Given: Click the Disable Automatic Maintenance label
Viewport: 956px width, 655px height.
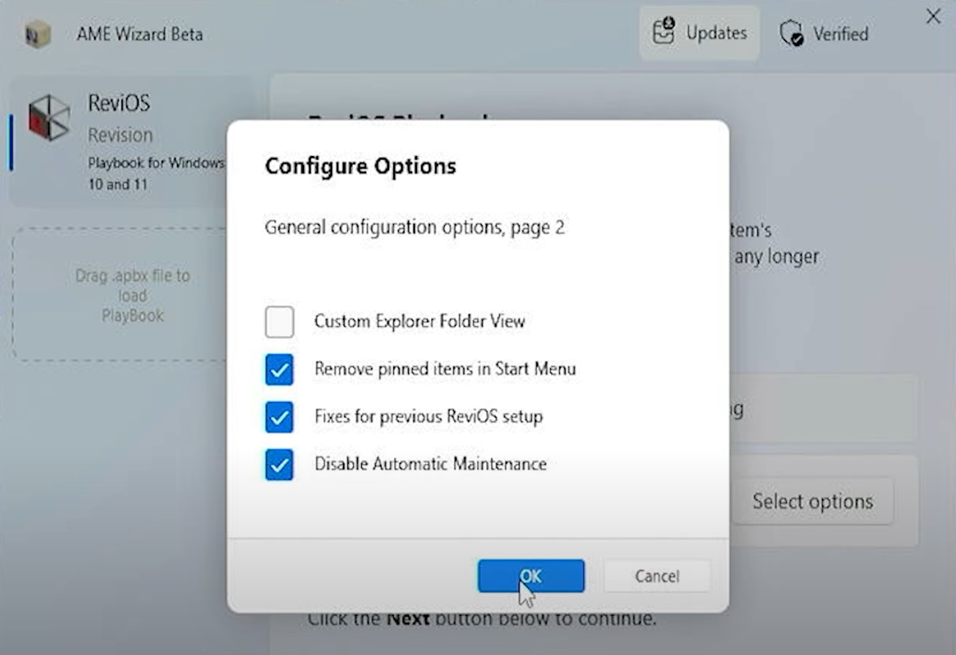Looking at the screenshot, I should coord(430,464).
